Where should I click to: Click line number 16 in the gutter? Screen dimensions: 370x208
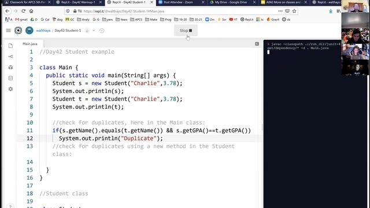29,178
